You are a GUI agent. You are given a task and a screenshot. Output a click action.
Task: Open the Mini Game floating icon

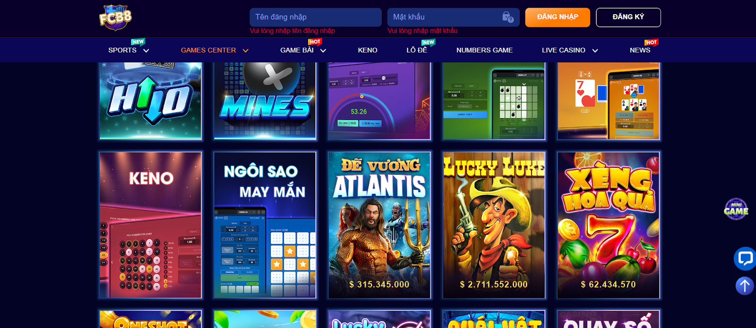click(736, 209)
